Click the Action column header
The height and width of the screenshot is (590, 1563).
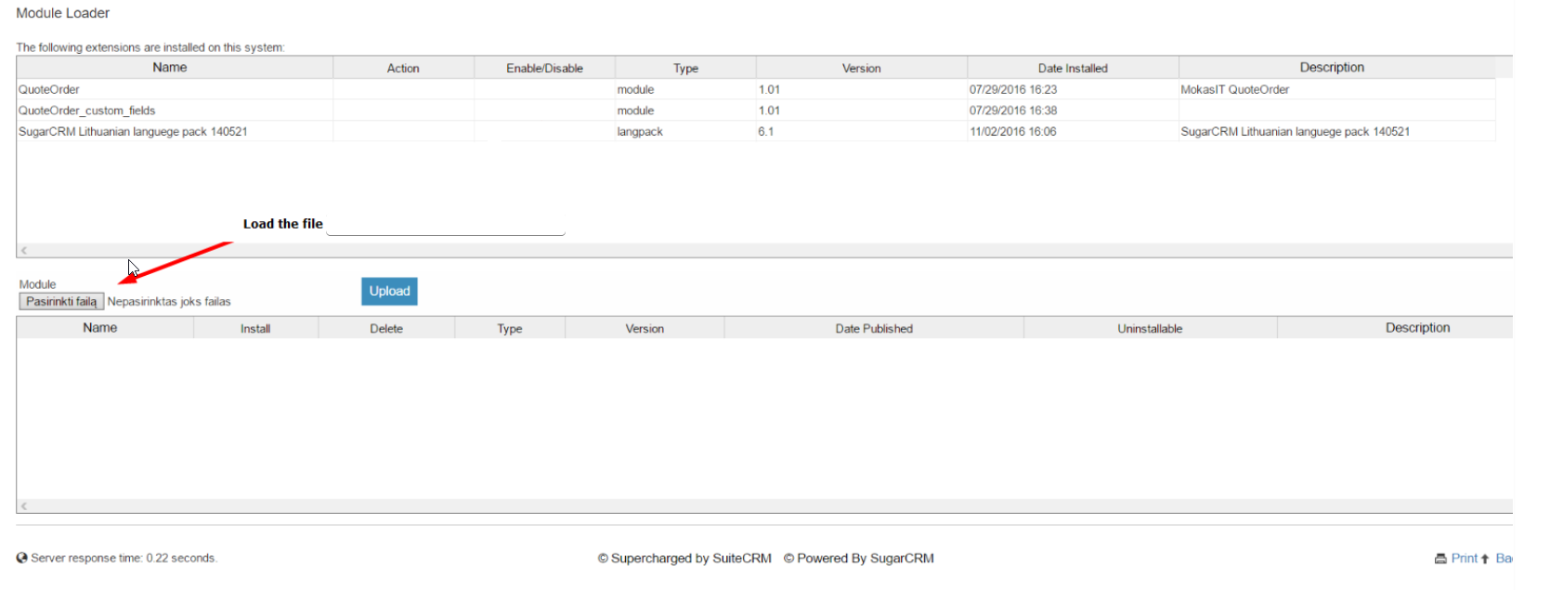click(403, 68)
